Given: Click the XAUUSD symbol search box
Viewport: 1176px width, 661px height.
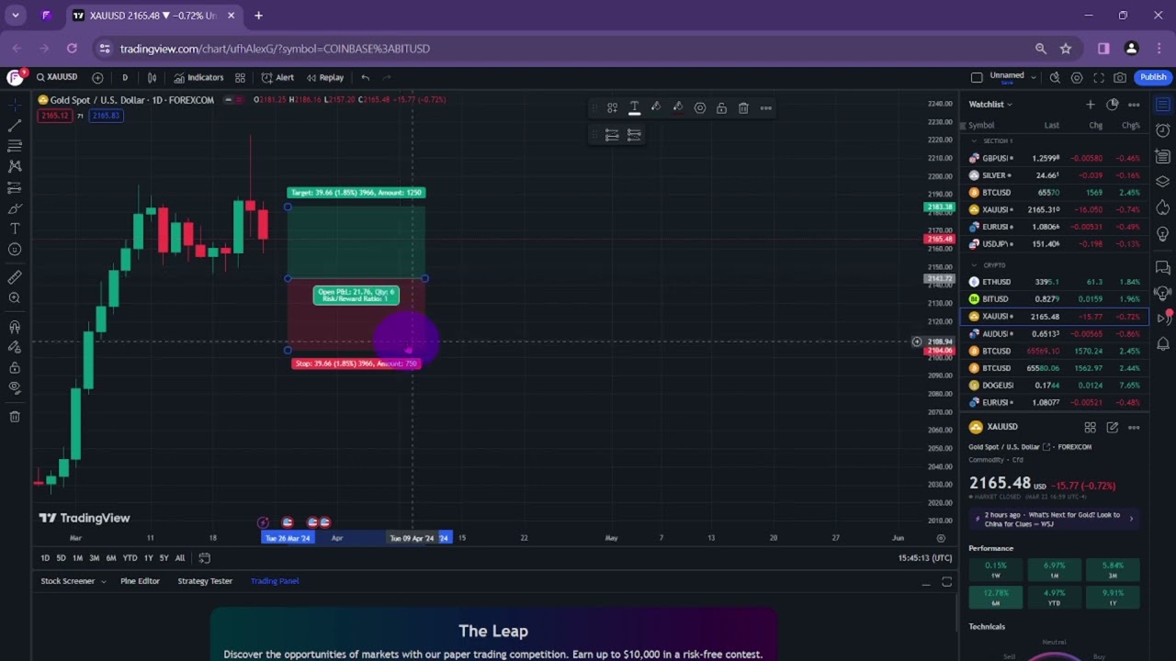Looking at the screenshot, I should click(x=57, y=77).
